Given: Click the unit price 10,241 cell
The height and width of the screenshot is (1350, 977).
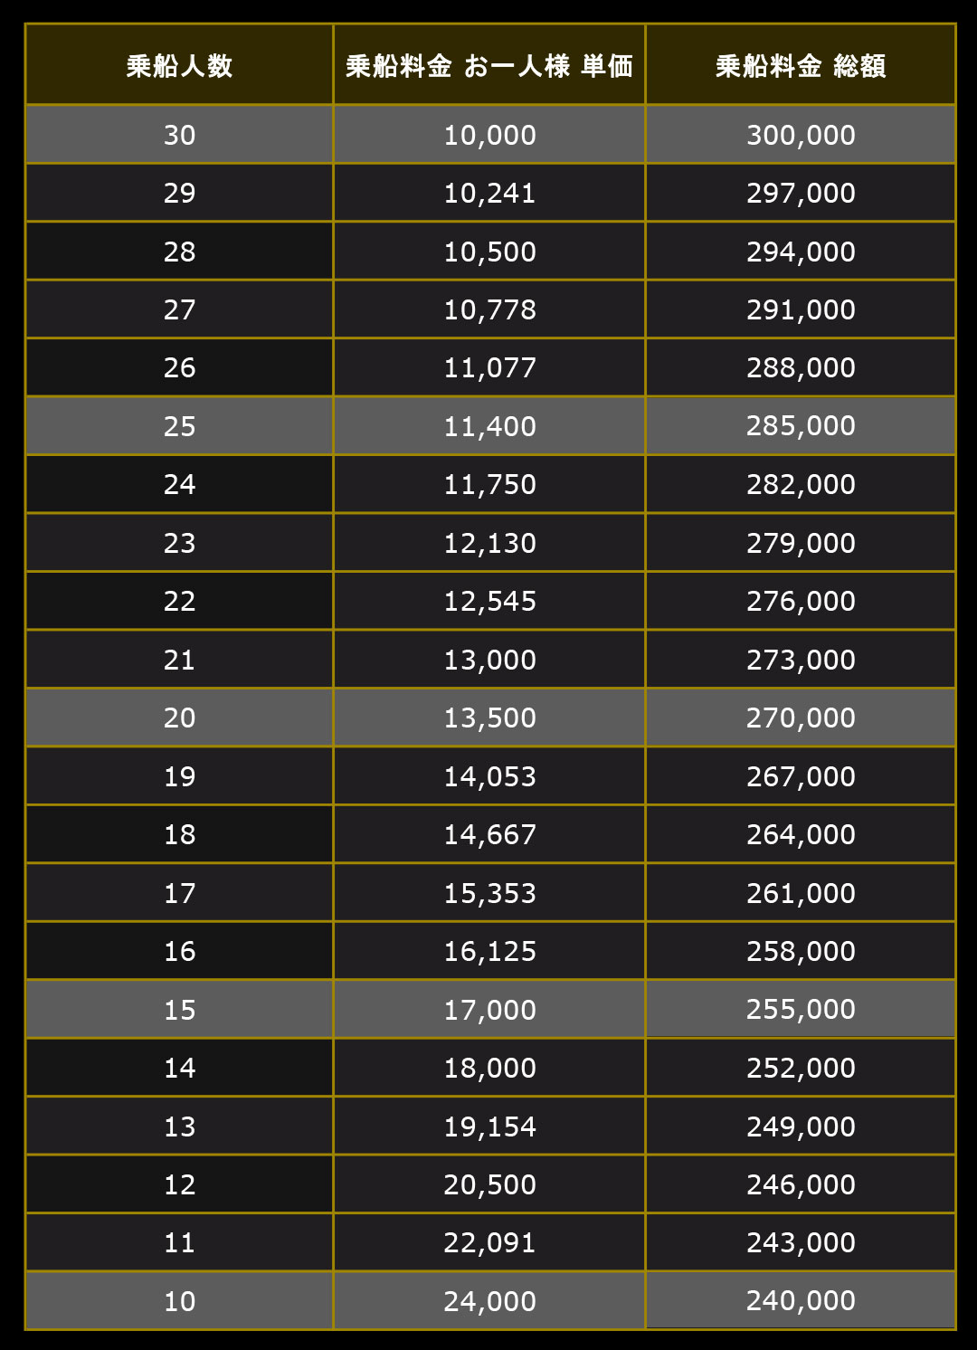Looking at the screenshot, I should 489,193.
